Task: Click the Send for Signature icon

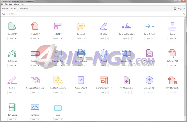Action: coord(126,26)
